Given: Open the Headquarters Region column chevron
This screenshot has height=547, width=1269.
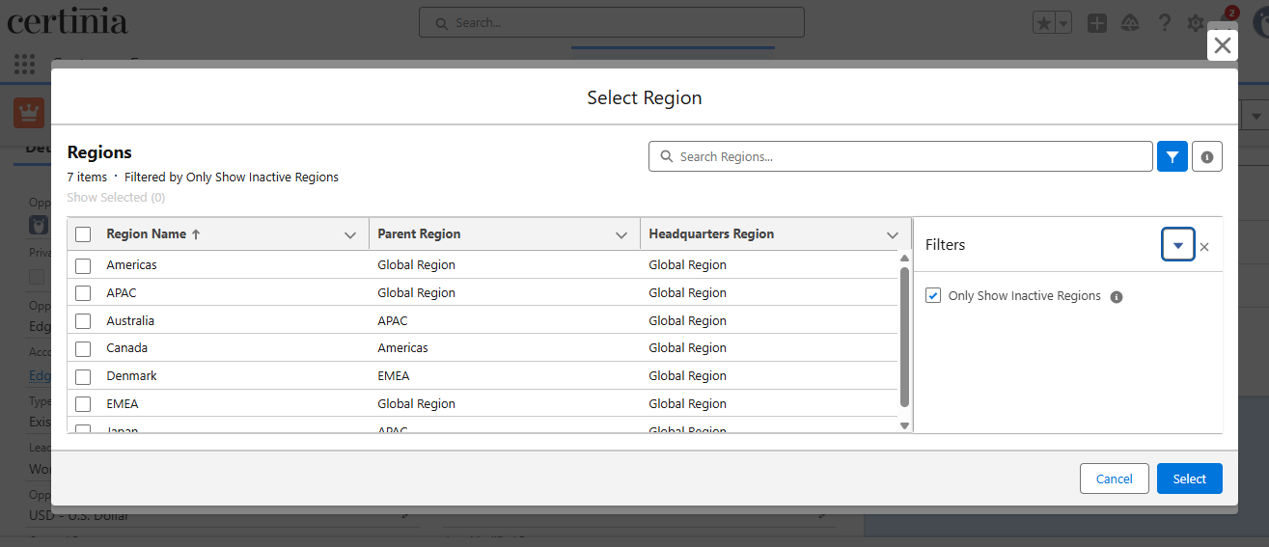Looking at the screenshot, I should point(893,234).
